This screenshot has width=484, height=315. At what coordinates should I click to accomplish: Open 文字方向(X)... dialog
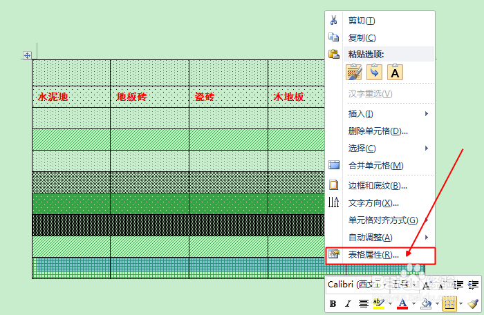(380, 202)
